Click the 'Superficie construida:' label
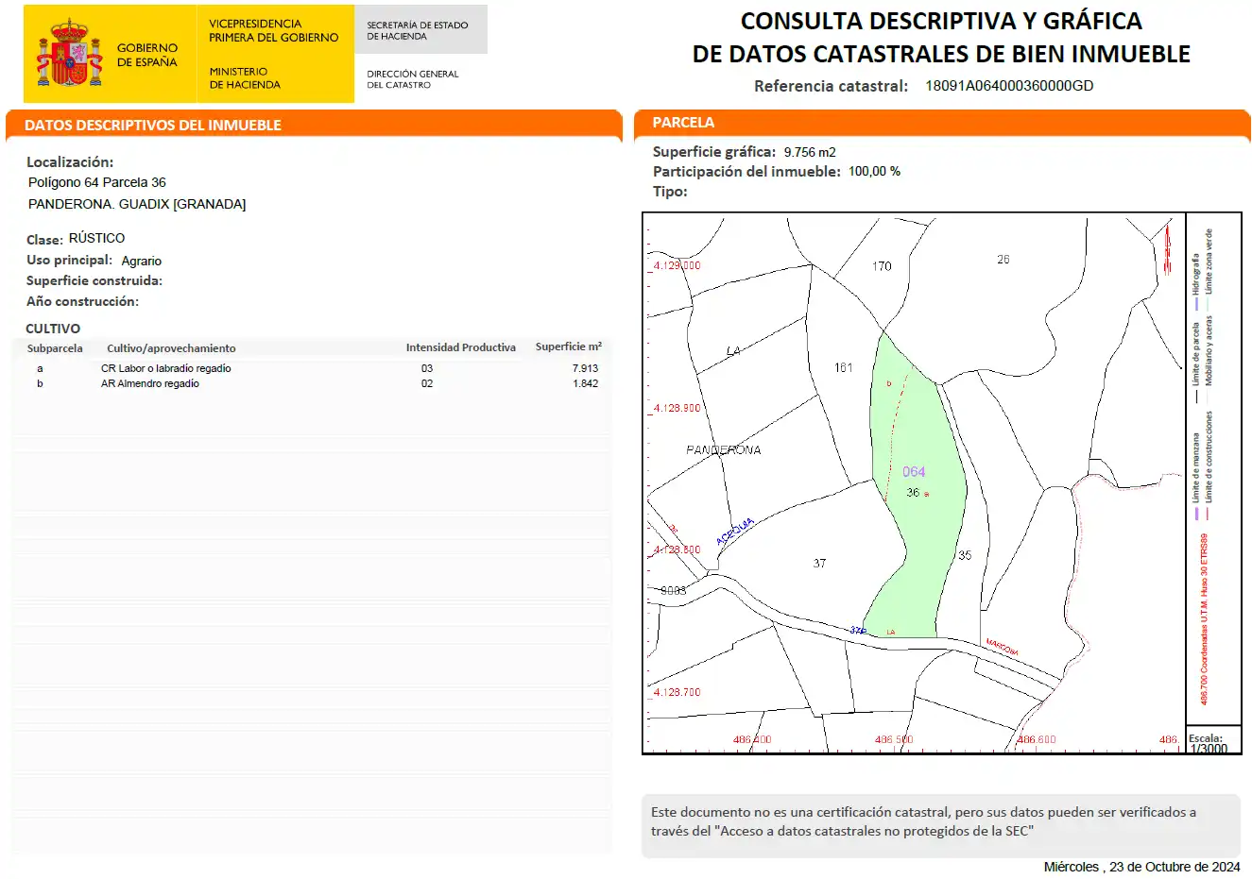This screenshot has height=879, width=1252. [94, 280]
